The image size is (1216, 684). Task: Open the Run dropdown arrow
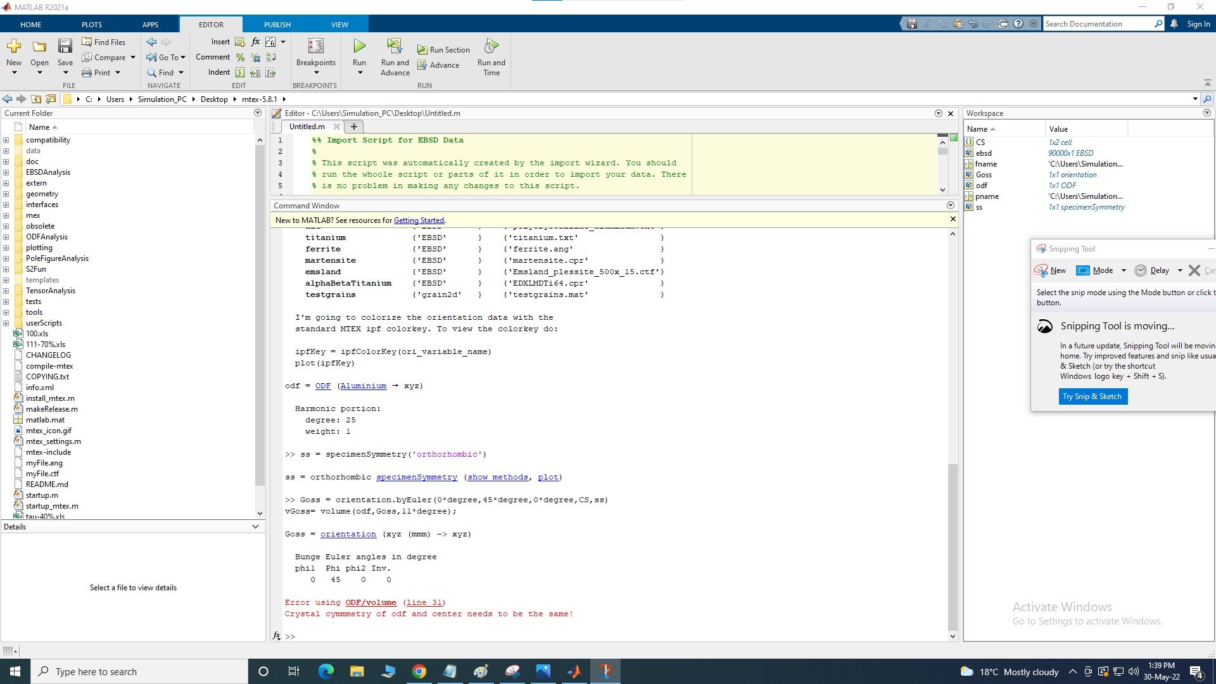[x=359, y=72]
